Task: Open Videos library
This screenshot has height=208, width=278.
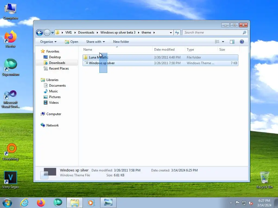Action: (54, 103)
